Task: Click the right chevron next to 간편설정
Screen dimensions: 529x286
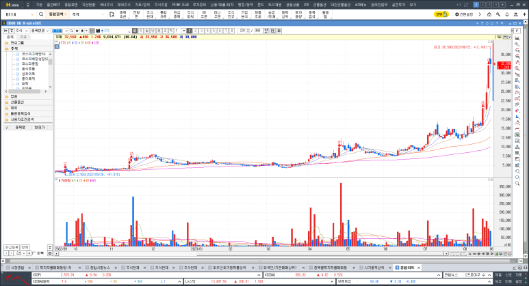Action: point(480,14)
